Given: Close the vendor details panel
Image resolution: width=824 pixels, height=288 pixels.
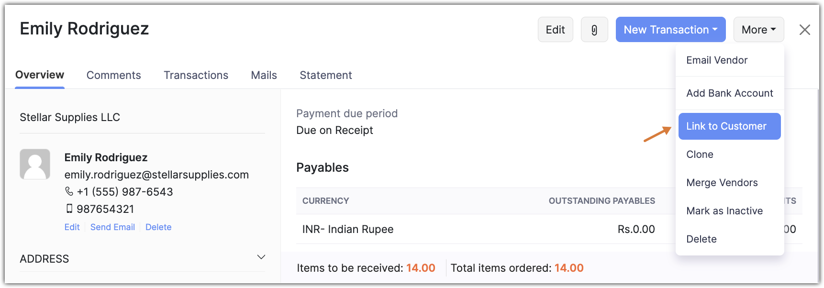Looking at the screenshot, I should [804, 30].
